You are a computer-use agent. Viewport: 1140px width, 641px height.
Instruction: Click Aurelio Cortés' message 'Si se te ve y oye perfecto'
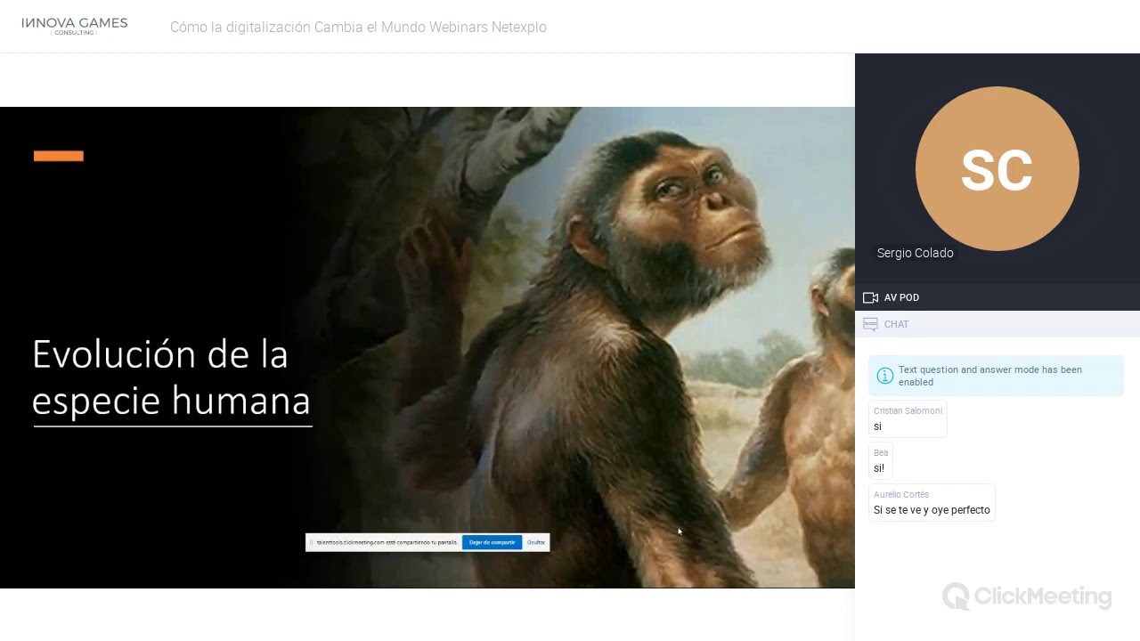(932, 503)
